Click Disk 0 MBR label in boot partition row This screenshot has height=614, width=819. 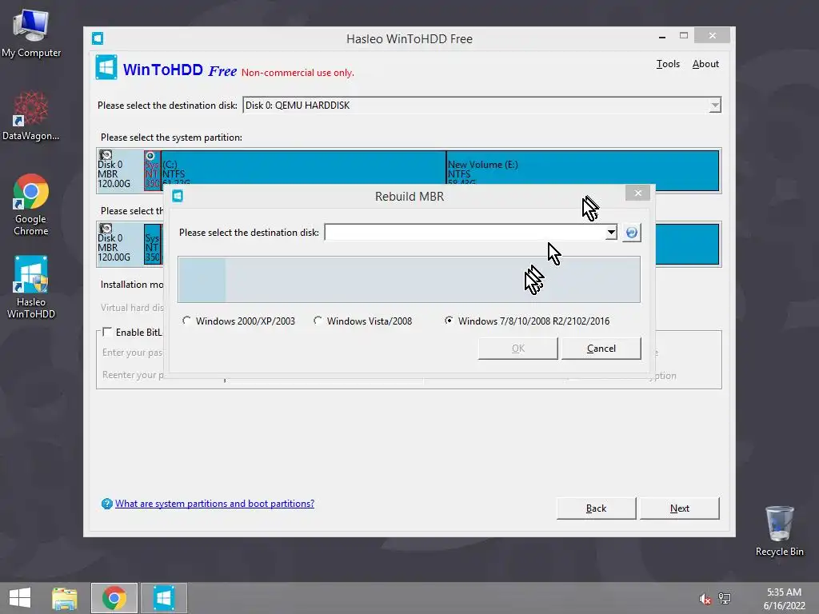click(120, 245)
